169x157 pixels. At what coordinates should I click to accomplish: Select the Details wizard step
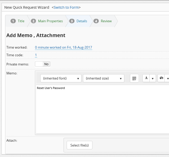[x=82, y=21]
